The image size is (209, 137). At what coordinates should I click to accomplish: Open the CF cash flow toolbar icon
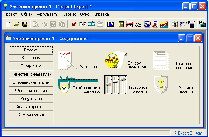tap(130, 24)
